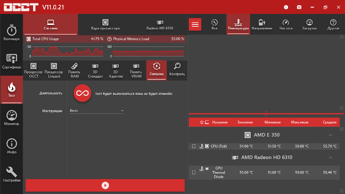Image resolution: width=345 pixels, height=194 pixels.
Task: Show Другое sensors category
Action: tap(333, 24)
